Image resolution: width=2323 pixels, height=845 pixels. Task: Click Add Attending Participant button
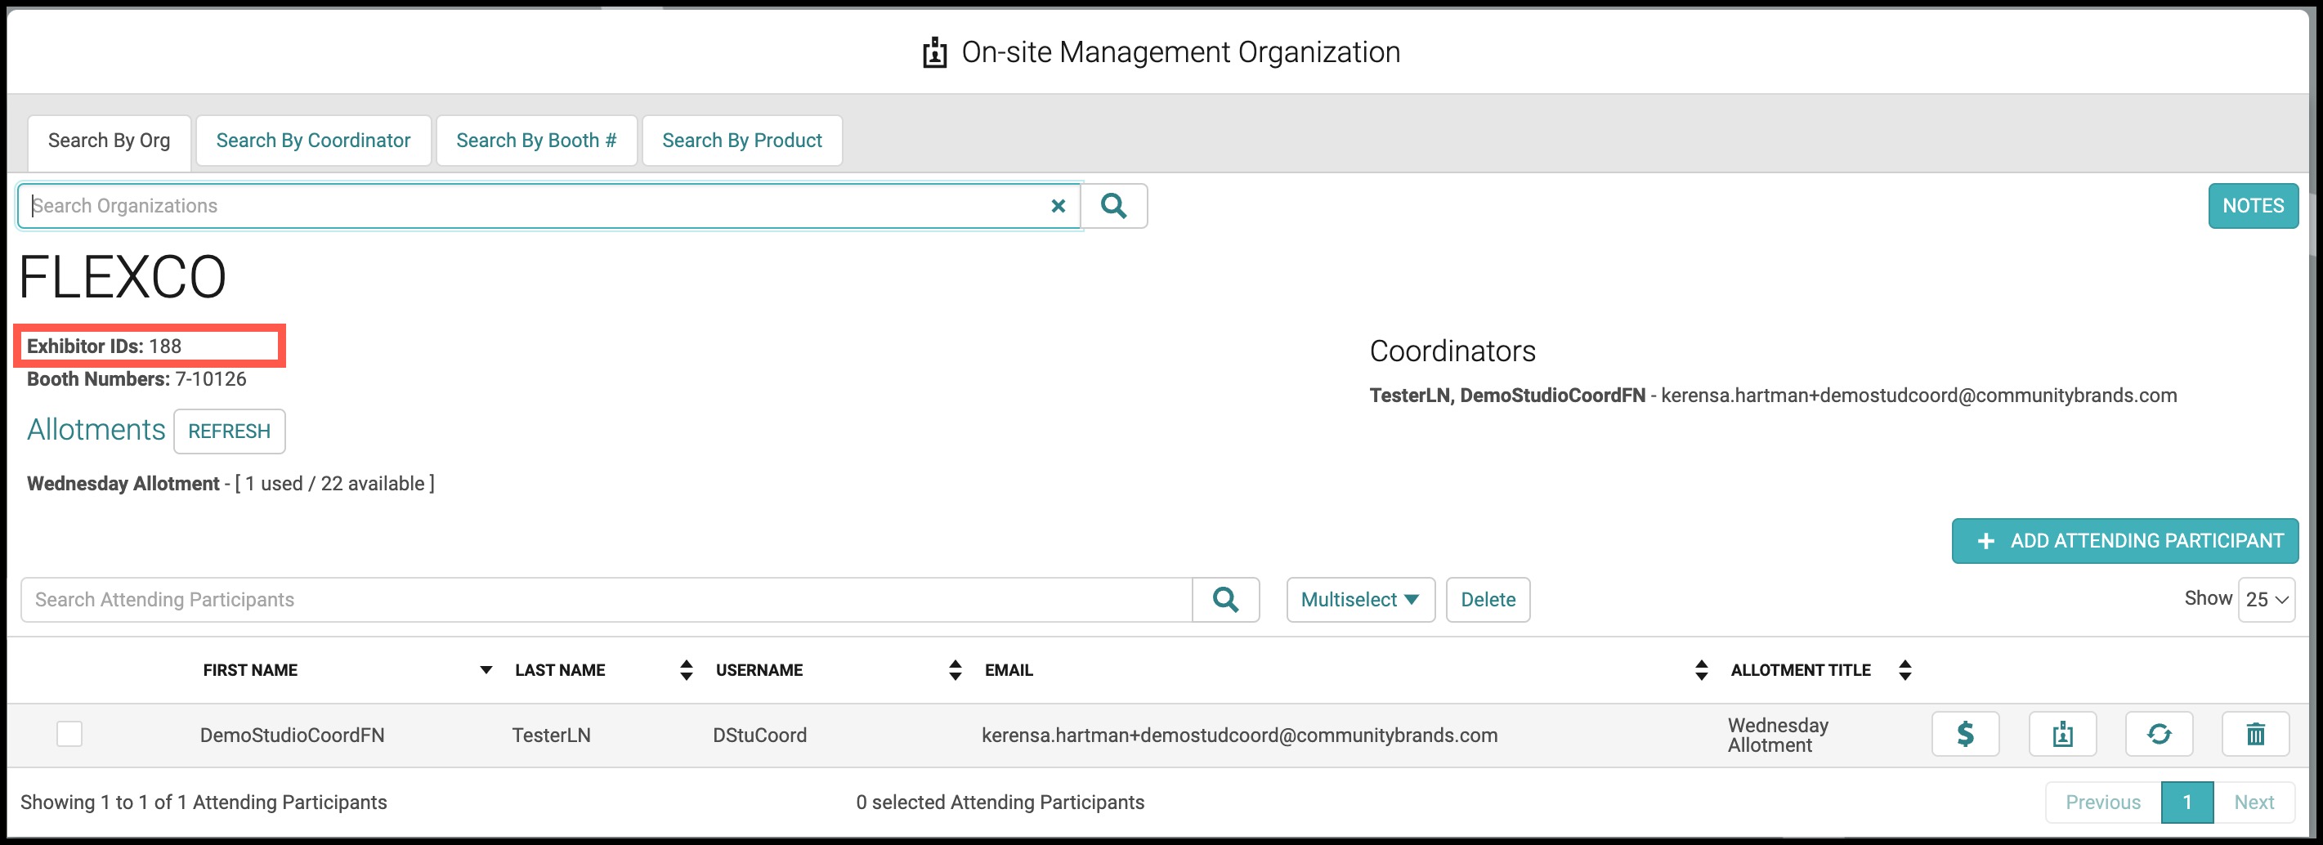(2124, 541)
